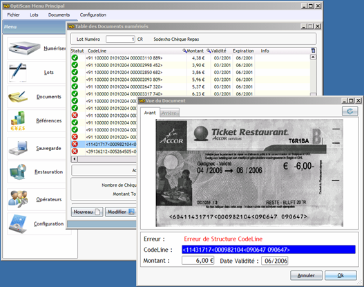Click green check status of row 3,90 €
The width and height of the screenshot is (364, 287).
pyautogui.click(x=75, y=65)
